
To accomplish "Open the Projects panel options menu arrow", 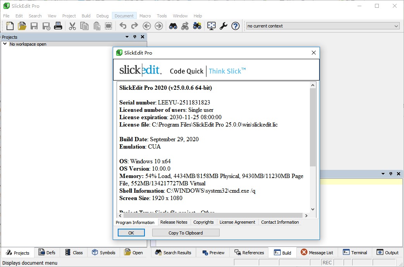I will coord(127,37).
